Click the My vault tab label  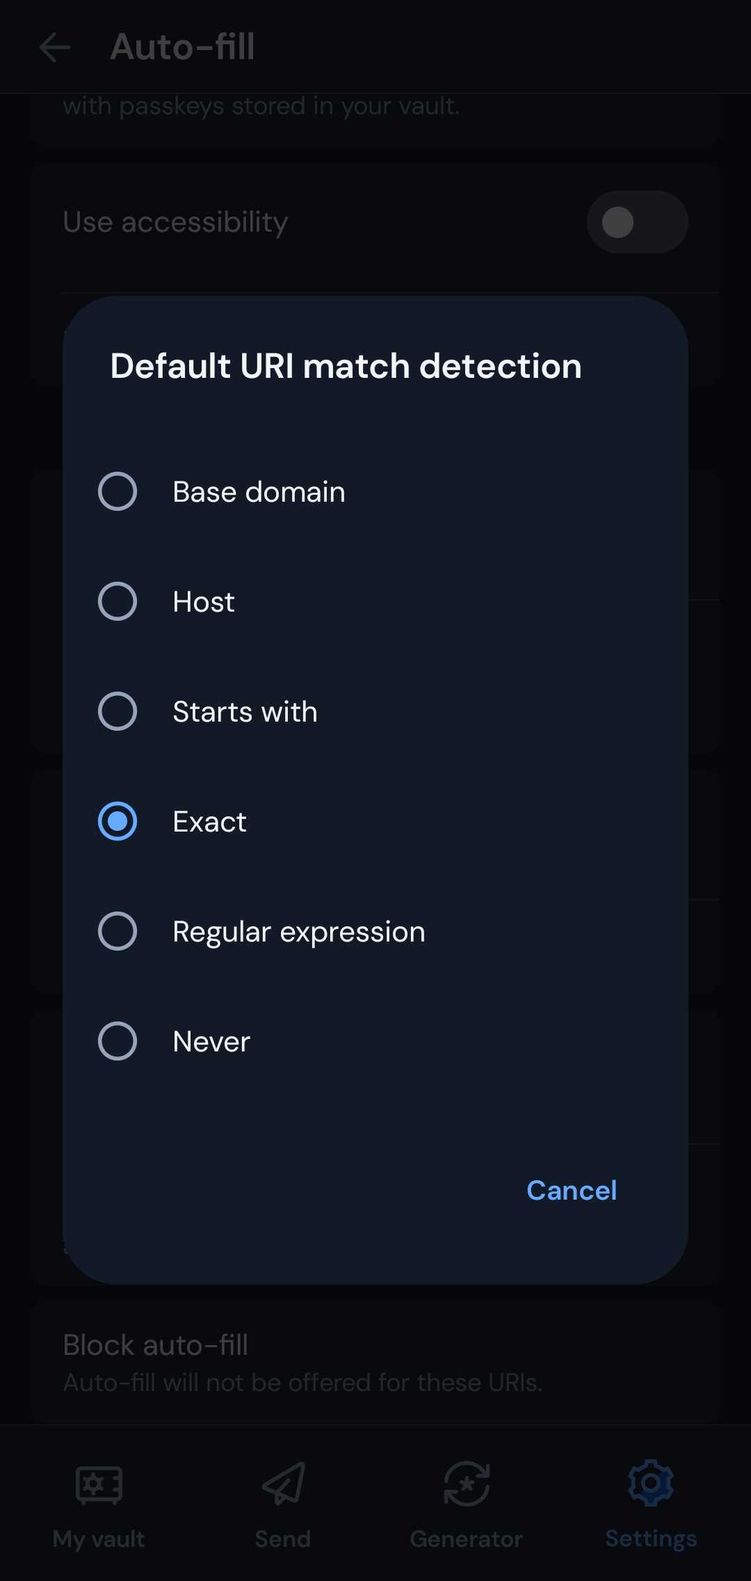point(99,1539)
